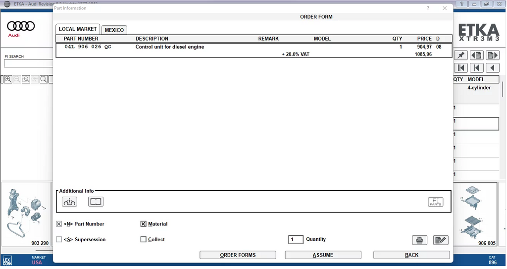Tick the Collect checkbox

(144, 239)
